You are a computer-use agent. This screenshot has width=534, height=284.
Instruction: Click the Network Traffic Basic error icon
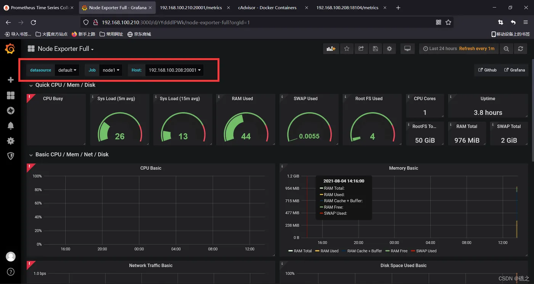(30, 264)
